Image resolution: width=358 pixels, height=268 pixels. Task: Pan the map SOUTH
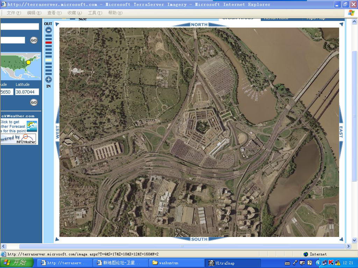pyautogui.click(x=199, y=239)
